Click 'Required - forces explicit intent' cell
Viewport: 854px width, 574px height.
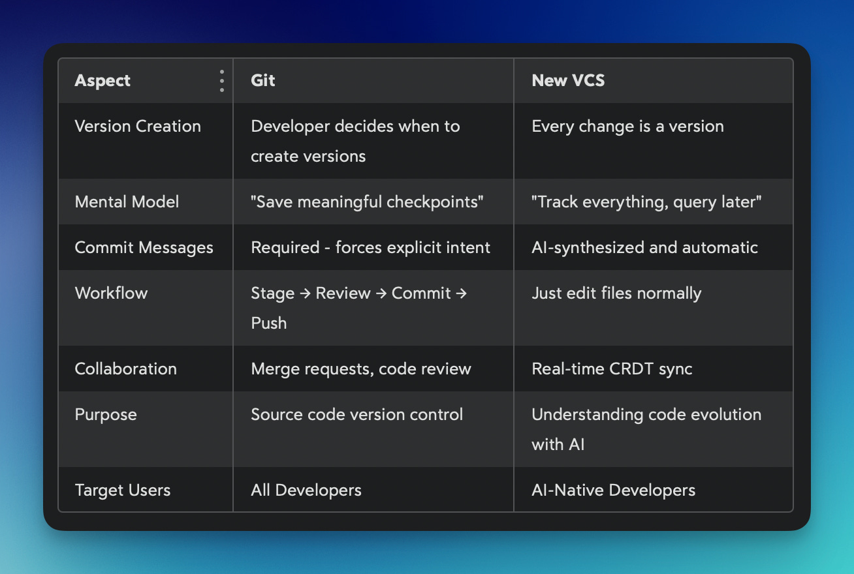pos(373,247)
